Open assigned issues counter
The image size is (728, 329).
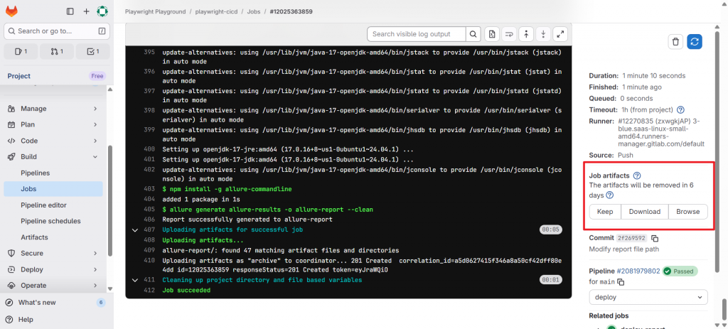point(21,51)
